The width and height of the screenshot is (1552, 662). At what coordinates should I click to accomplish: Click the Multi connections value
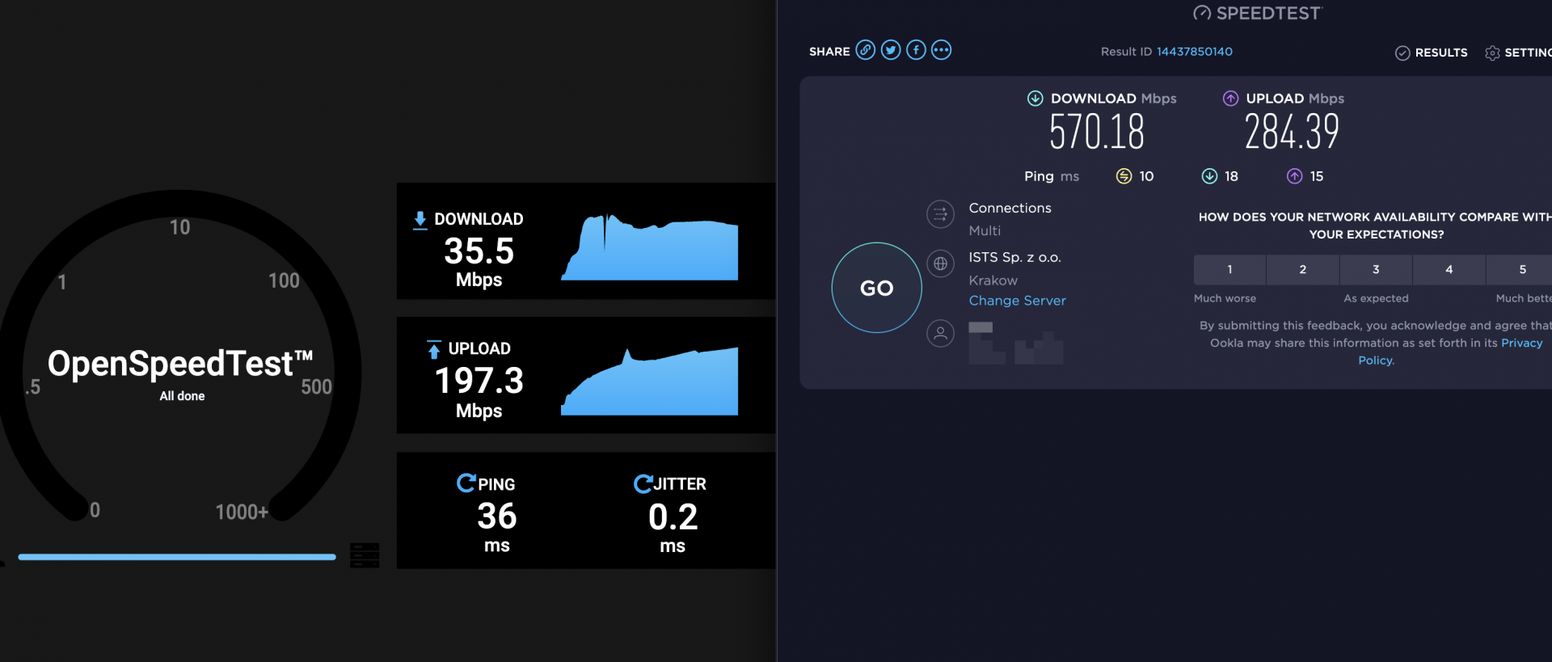click(985, 231)
